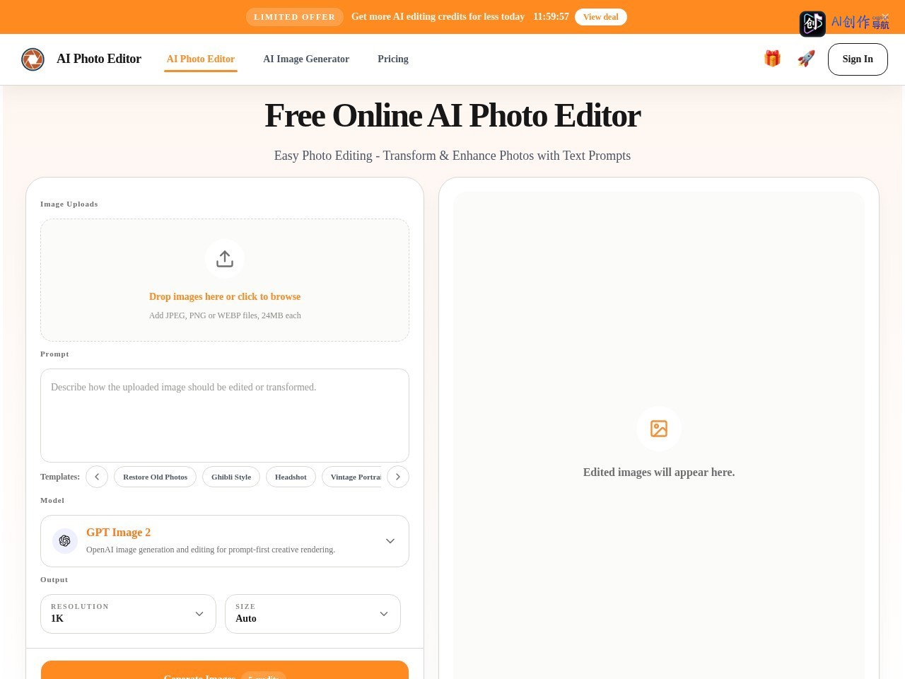
Task: Click the 'Free Online AI Photo Editor' heading
Action: (452, 115)
